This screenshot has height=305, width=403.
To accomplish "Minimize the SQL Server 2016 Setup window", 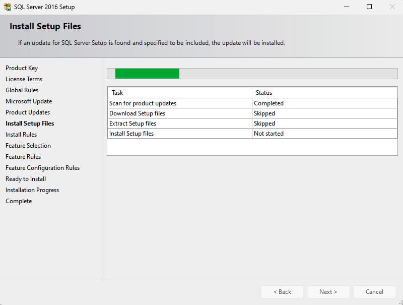I will (x=346, y=7).
